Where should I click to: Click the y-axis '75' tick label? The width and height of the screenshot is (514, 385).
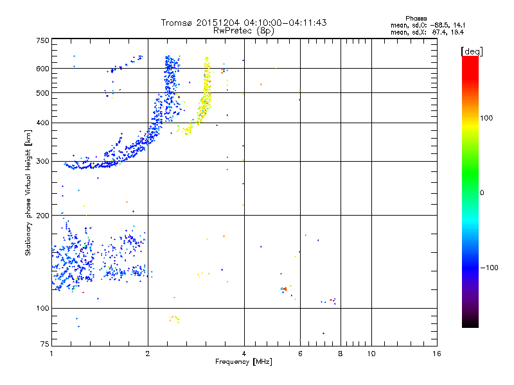tap(45, 344)
